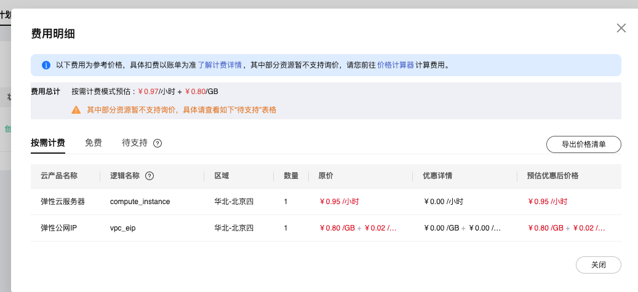
Task: Close the 费用明细 dialog with X icon
Action: coord(621,28)
